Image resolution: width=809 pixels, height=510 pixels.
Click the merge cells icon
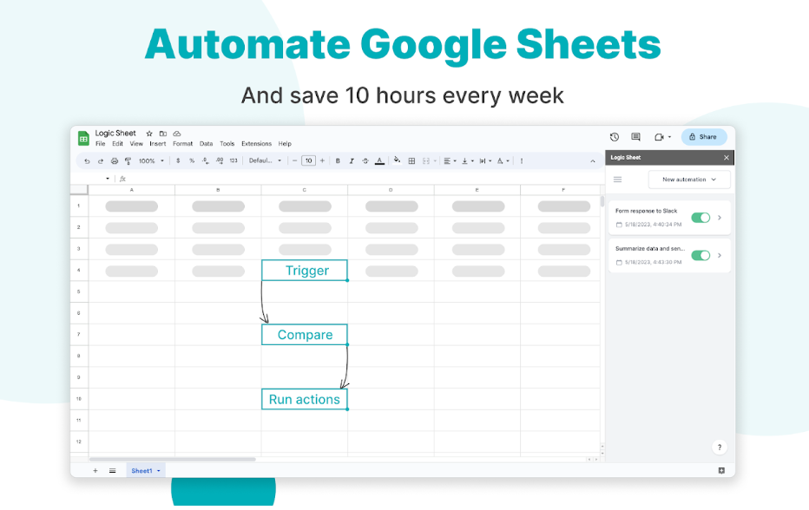426,160
